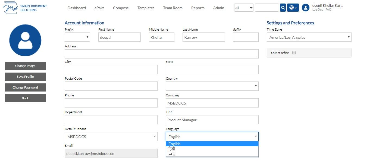Click the user avatar icon in header

coord(306,8)
